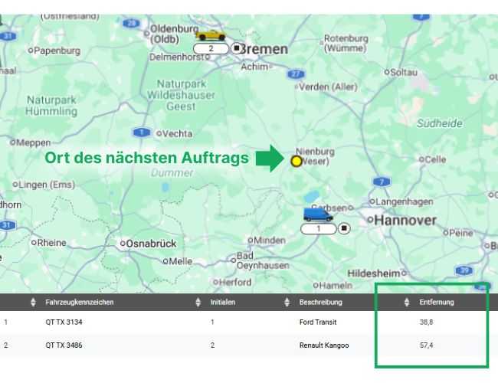
Task: Click the Delmenhorst label on map
Action: (177, 57)
